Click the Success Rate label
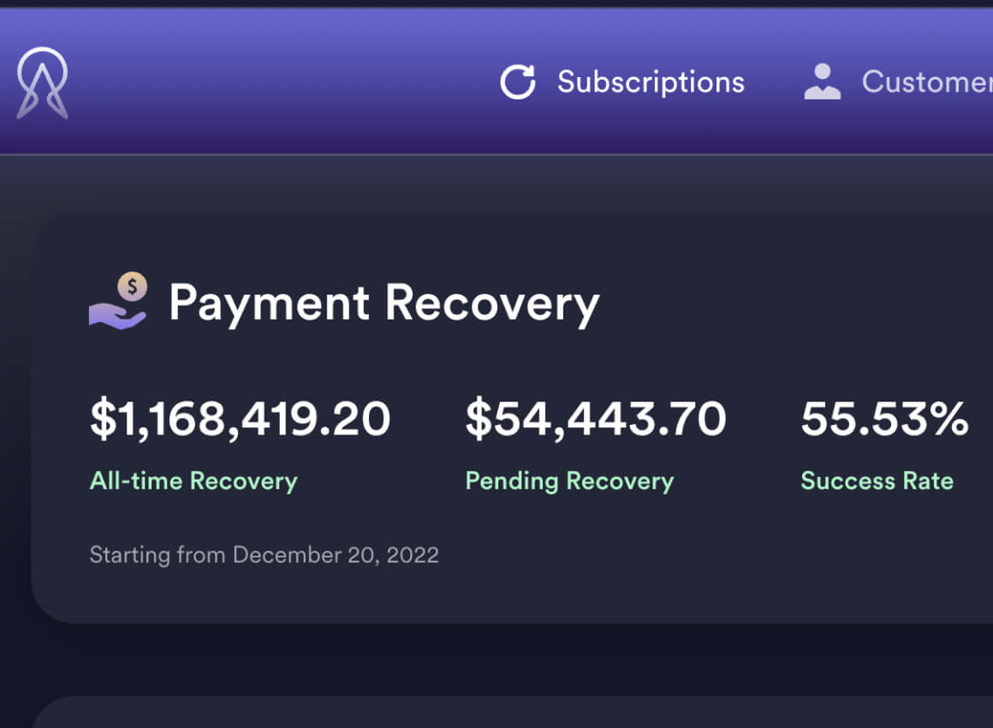This screenshot has width=993, height=728. click(877, 480)
